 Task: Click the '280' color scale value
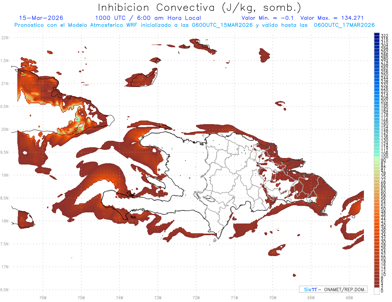pyautogui.click(x=384, y=58)
